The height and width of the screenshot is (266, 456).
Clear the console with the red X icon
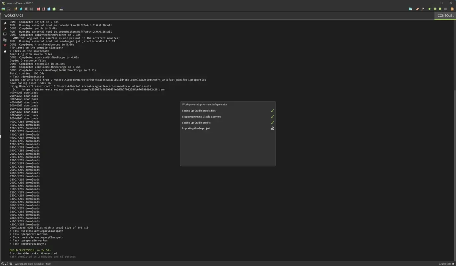pyautogui.click(x=4, y=45)
